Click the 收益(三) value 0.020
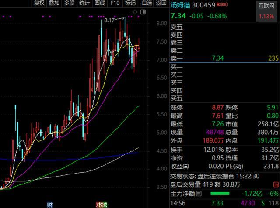This screenshot has height=208, width=280. [216, 167]
